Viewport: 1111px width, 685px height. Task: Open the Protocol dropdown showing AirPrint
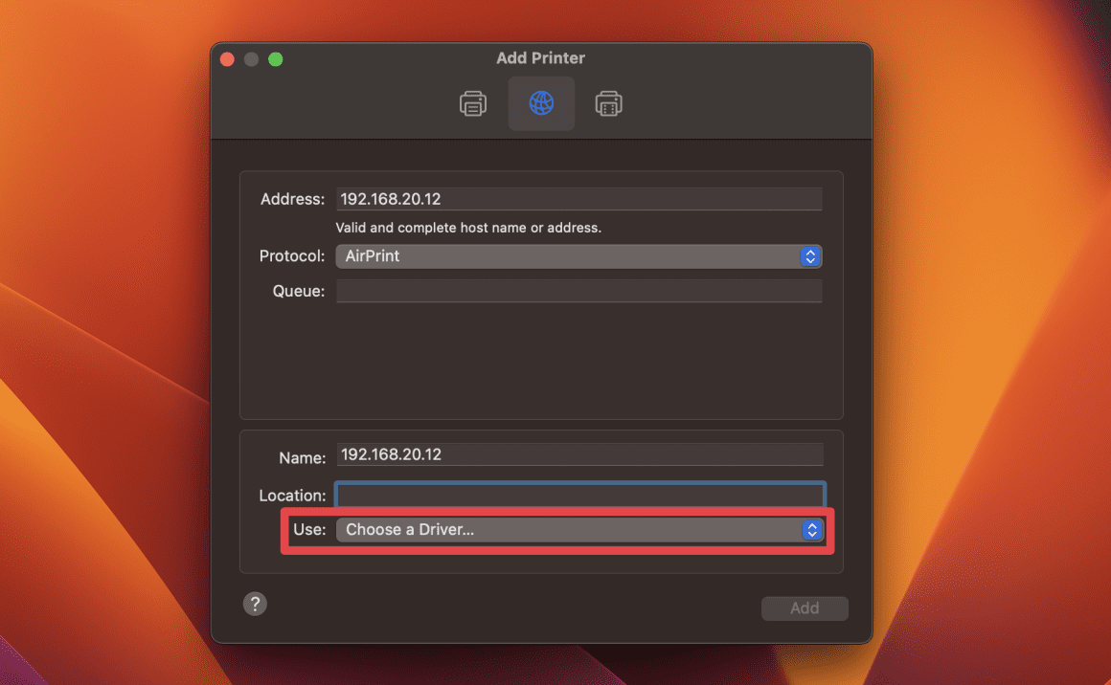[x=579, y=256]
